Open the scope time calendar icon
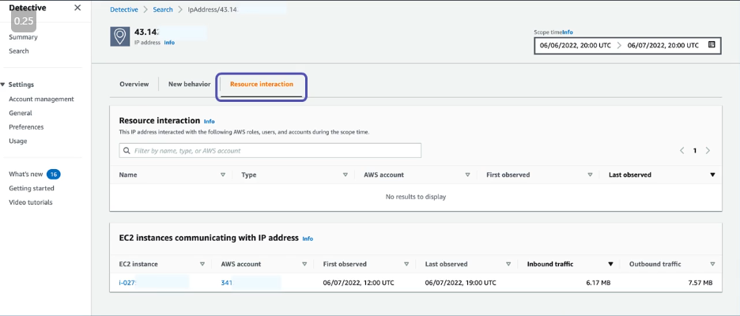740x316 pixels. 712,45
